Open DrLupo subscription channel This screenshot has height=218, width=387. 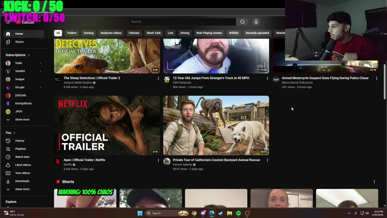tap(24, 87)
